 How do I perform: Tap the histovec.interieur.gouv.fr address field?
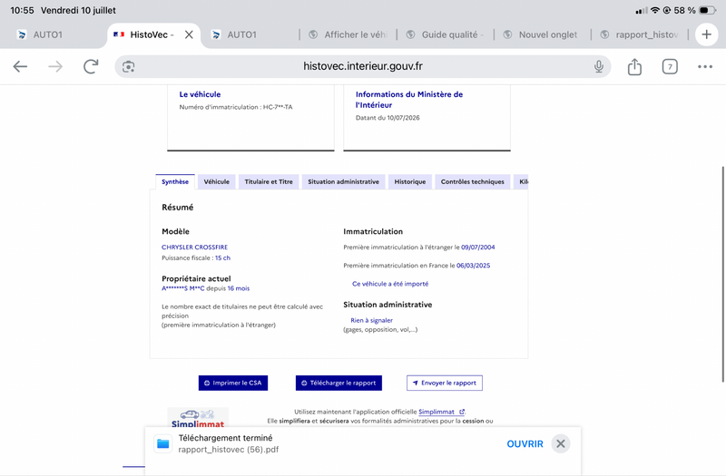tap(362, 66)
